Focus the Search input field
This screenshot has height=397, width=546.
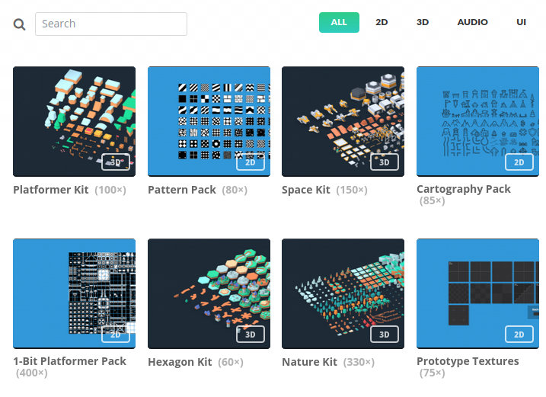pos(111,24)
